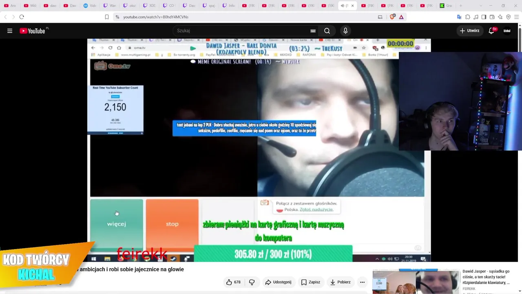Open the Dawid Jasper recommended video thumbnail
522x294 pixels.
(x=416, y=281)
